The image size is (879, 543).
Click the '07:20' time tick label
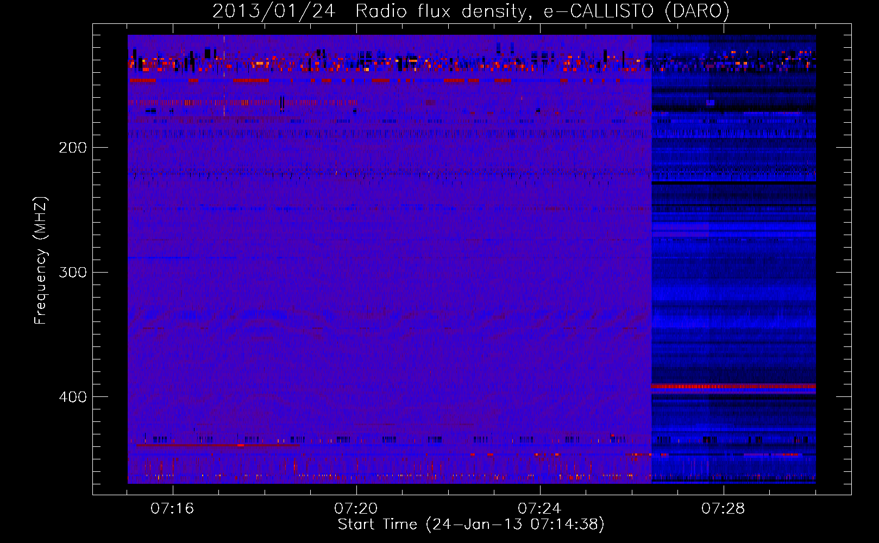coord(356,508)
